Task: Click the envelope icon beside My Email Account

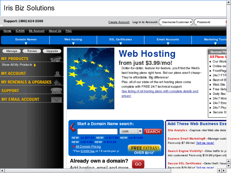Action: [x=57, y=99]
